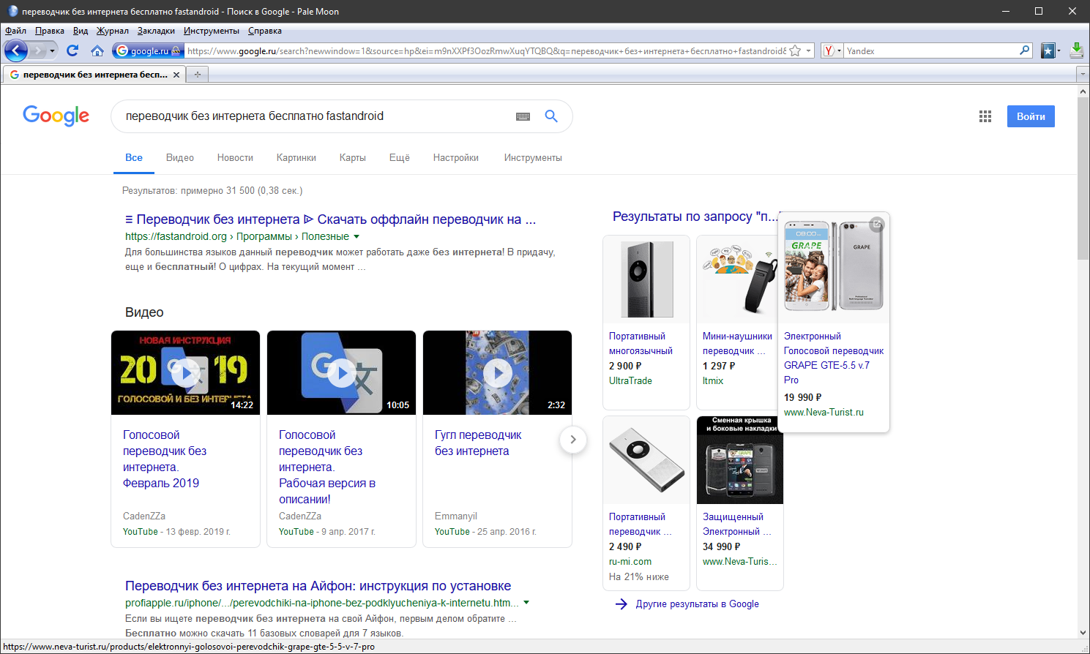Expand options arrow for fastandroid.org result
Viewport: 1090px width, 654px height.
357,236
